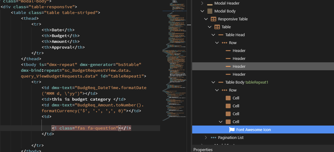Image resolution: width=334 pixels, height=152 pixels.
Task: Click the code minimap overview
Action: tap(175, 60)
